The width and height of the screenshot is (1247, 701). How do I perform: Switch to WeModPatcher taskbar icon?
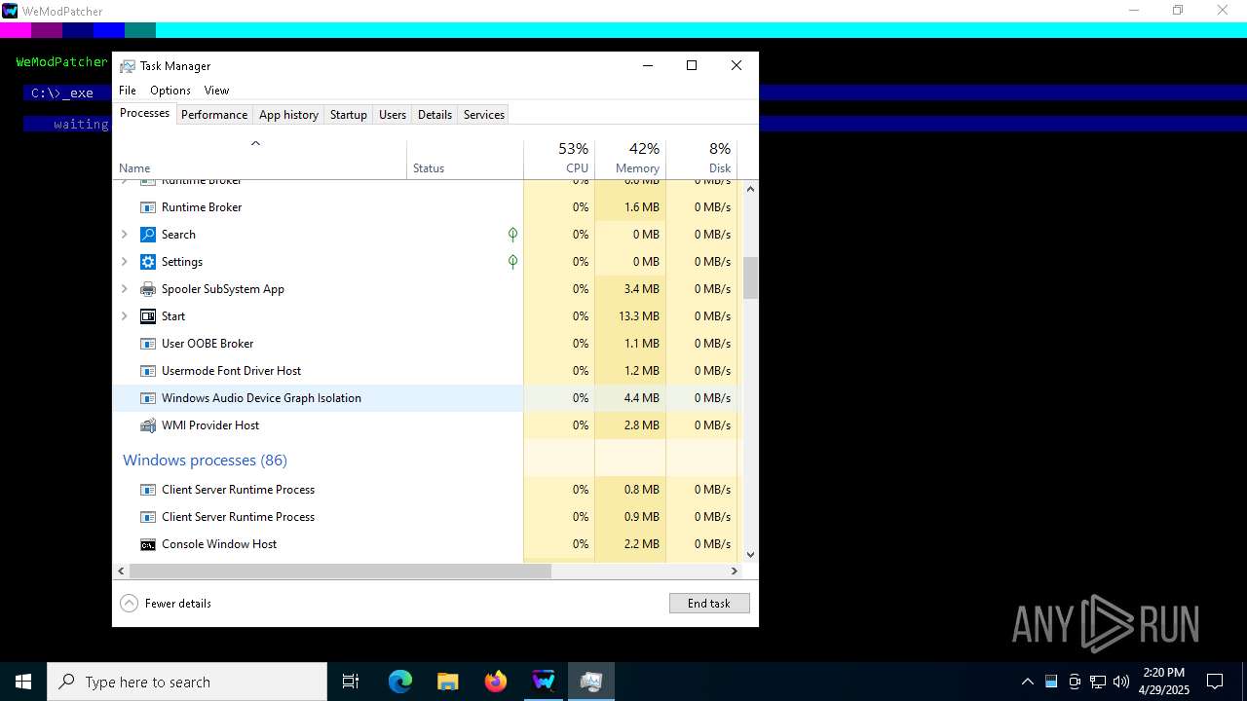(544, 682)
